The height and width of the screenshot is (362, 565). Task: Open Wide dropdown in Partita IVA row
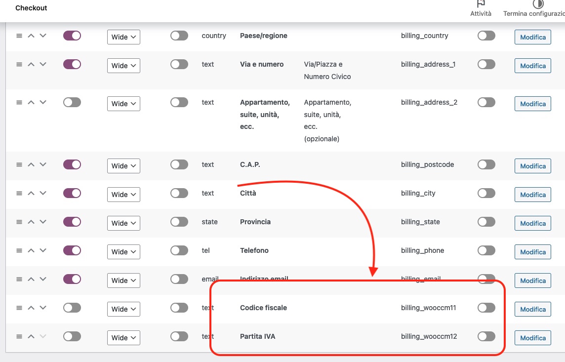[x=123, y=338]
